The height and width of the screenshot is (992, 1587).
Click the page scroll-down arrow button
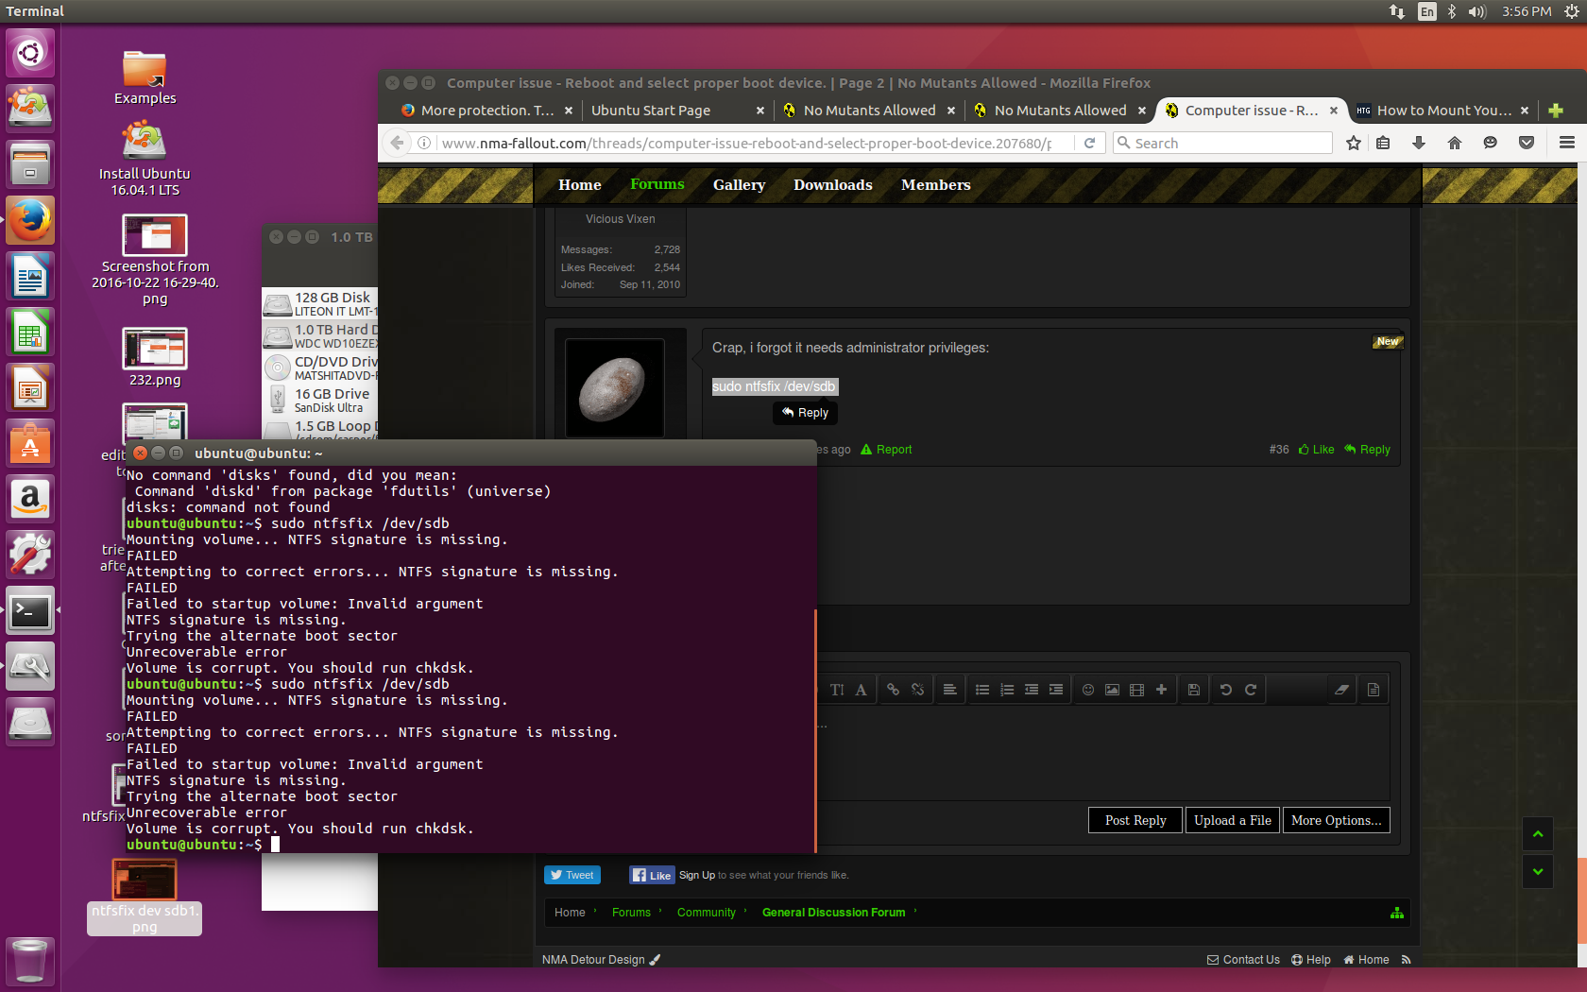(x=1538, y=871)
